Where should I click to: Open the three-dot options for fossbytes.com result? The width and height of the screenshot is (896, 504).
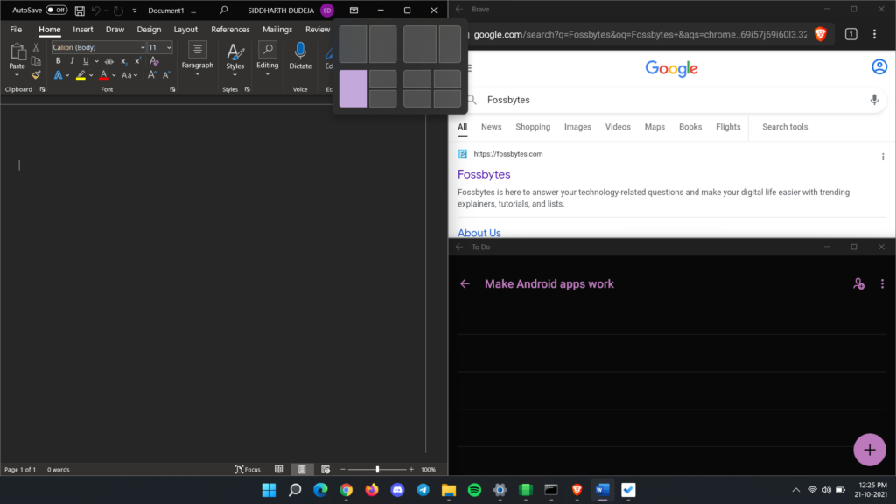point(883,156)
